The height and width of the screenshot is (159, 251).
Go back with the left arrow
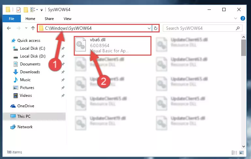[x=9, y=28]
